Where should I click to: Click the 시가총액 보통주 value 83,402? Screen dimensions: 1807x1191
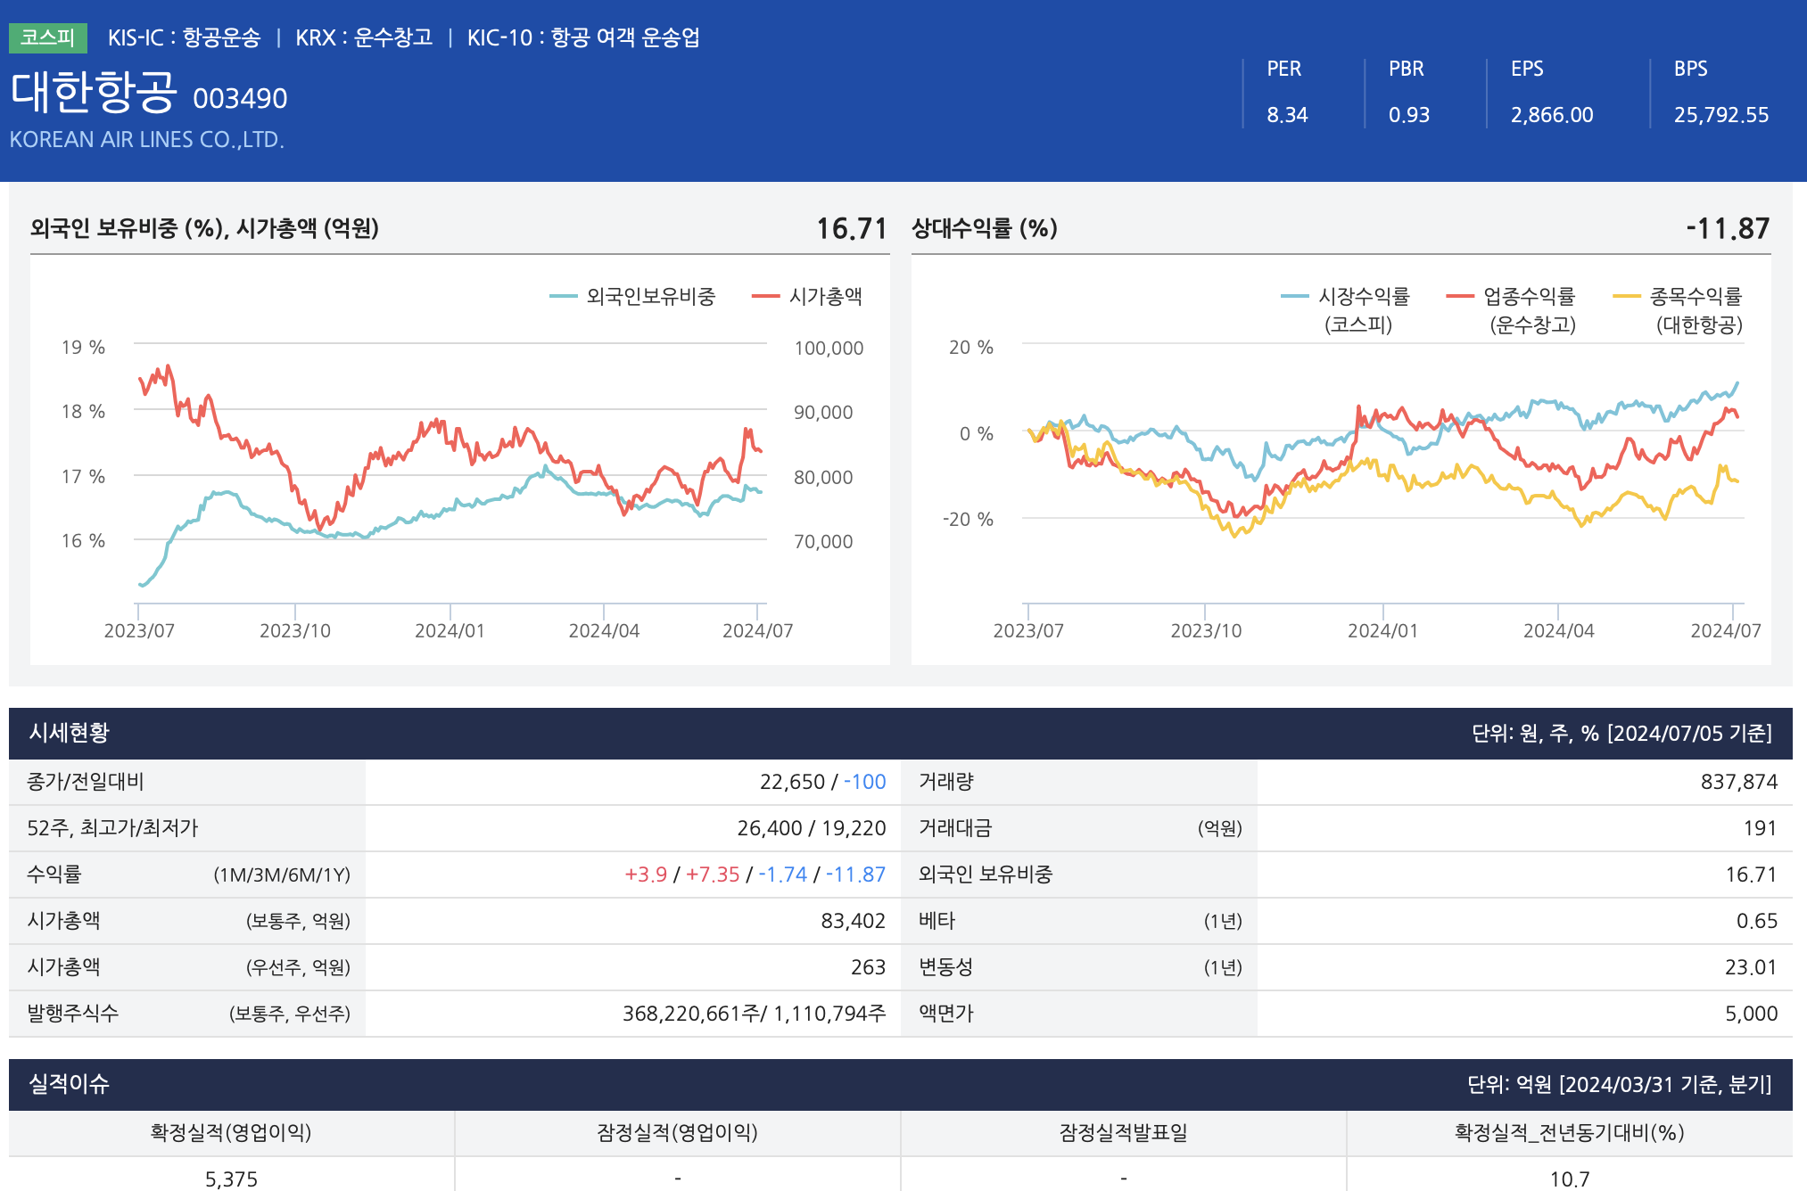853,921
